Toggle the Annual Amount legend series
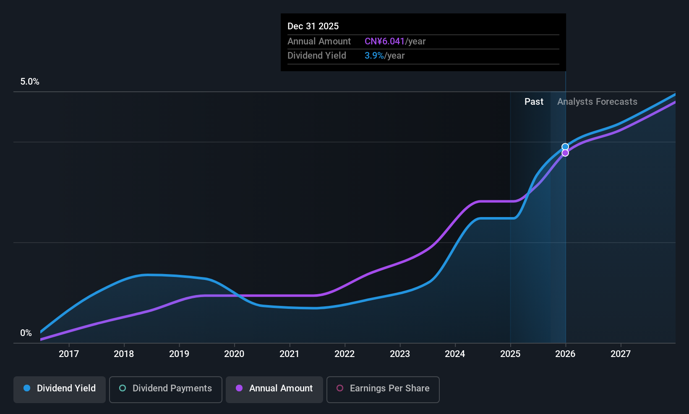 (x=274, y=389)
